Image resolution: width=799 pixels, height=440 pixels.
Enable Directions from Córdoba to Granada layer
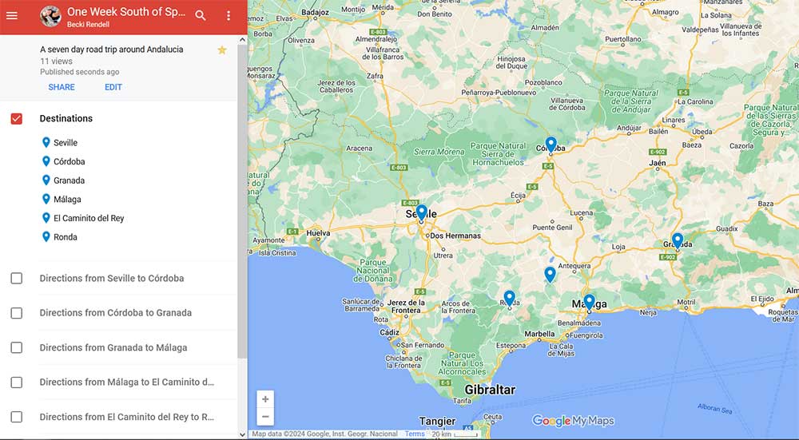tap(16, 313)
